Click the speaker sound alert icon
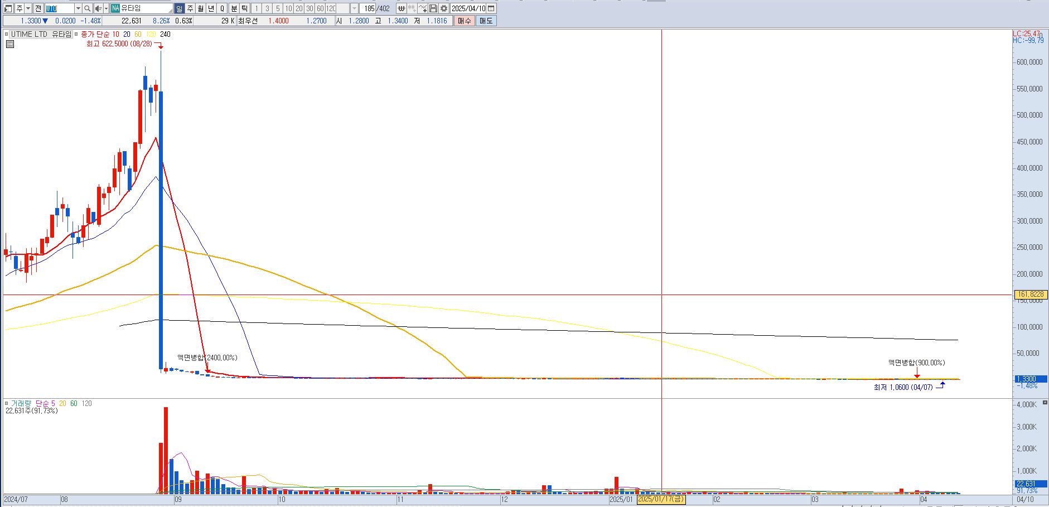 point(98,8)
